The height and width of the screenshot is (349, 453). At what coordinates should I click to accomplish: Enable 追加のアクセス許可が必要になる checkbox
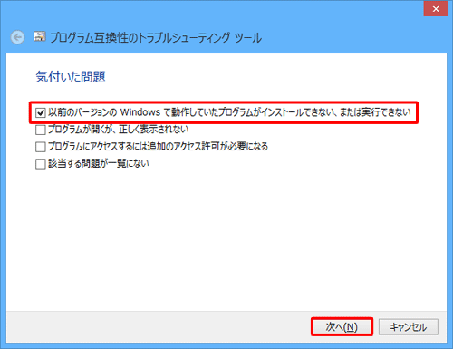(41, 147)
